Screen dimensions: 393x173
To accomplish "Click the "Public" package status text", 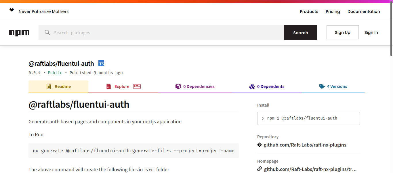I will pos(55,73).
